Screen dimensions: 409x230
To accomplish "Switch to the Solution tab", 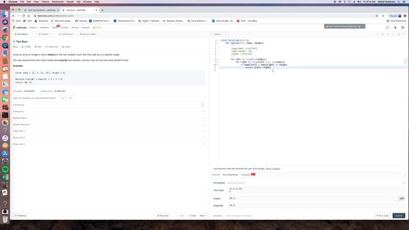I will (x=43, y=34).
